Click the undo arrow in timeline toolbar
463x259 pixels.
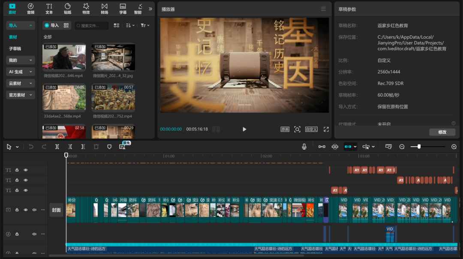(31, 147)
